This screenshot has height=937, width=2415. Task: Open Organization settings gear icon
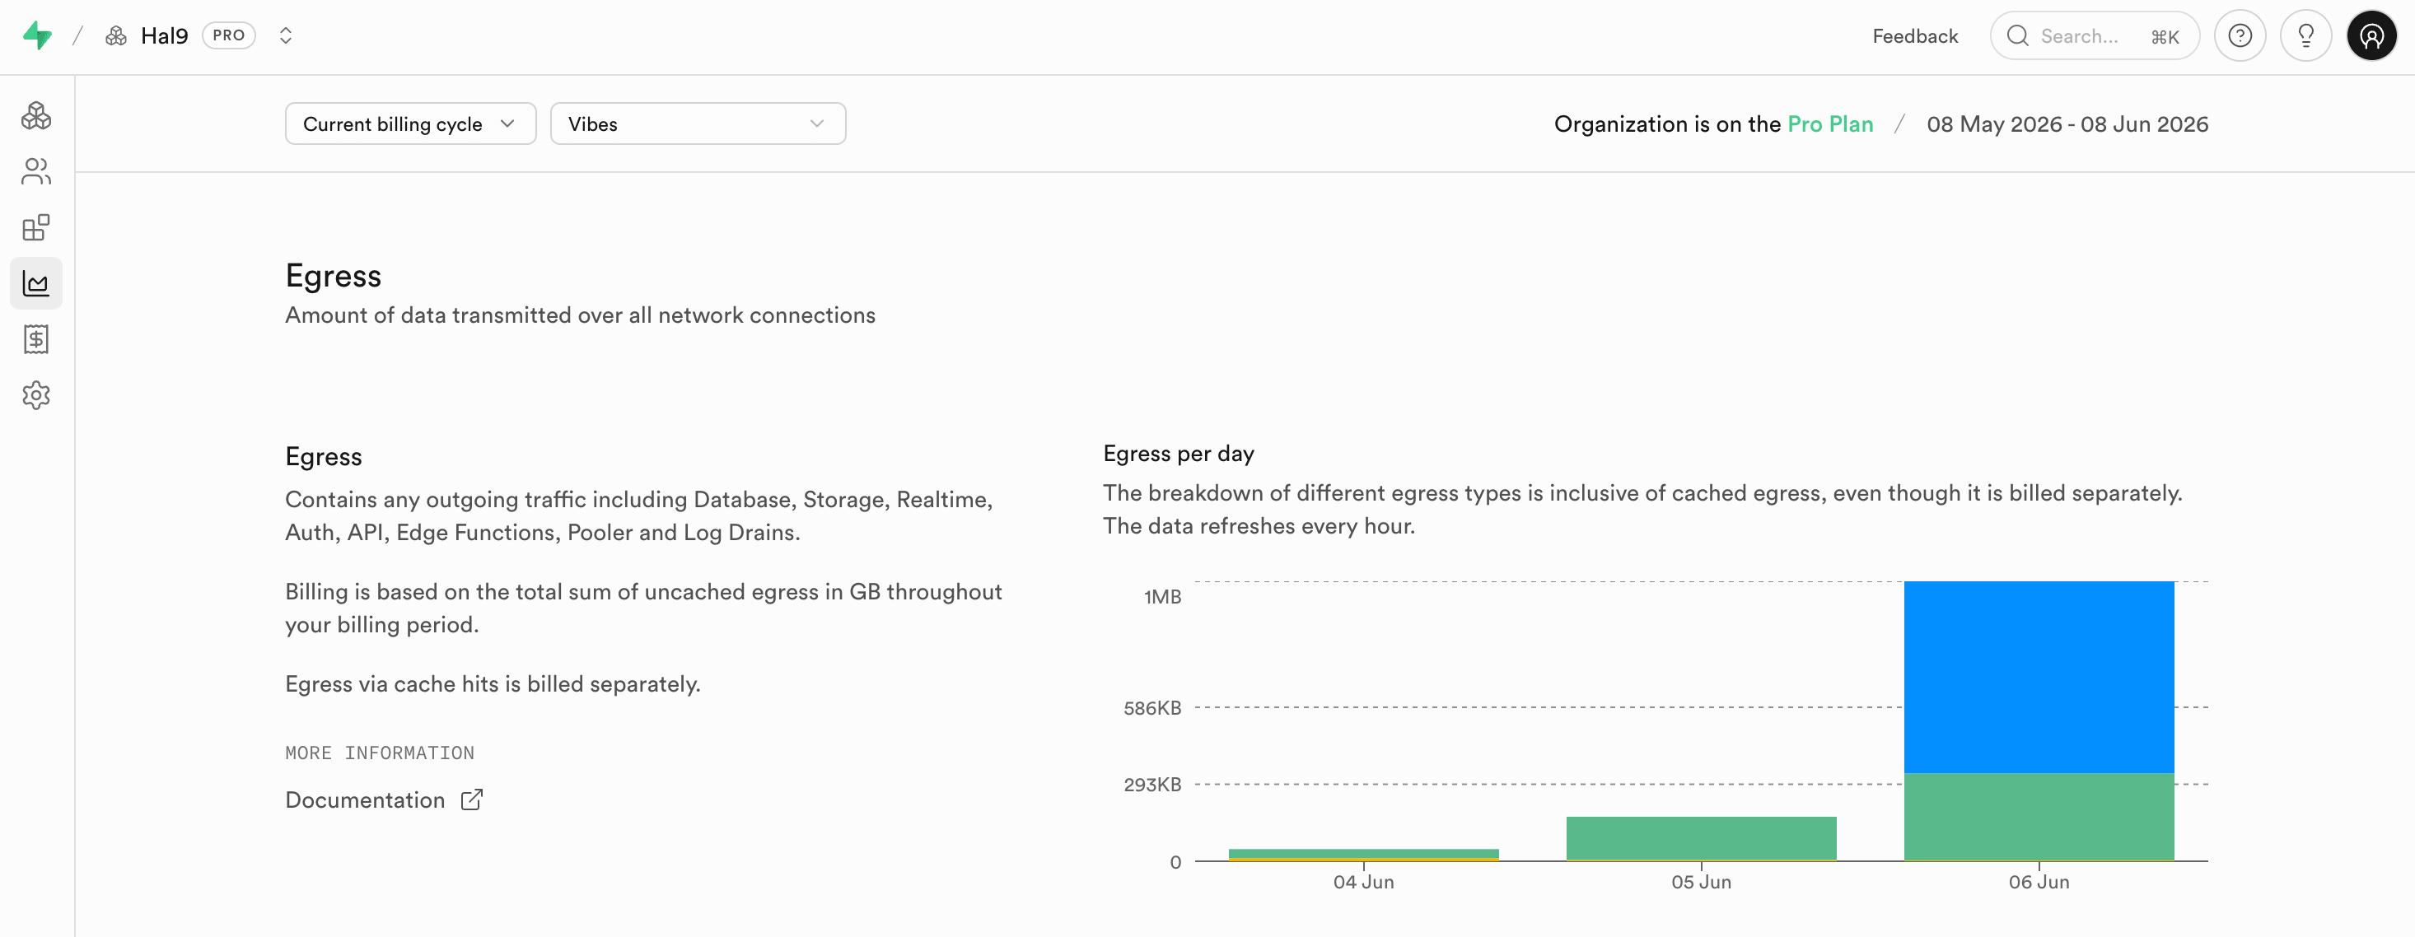tap(36, 395)
